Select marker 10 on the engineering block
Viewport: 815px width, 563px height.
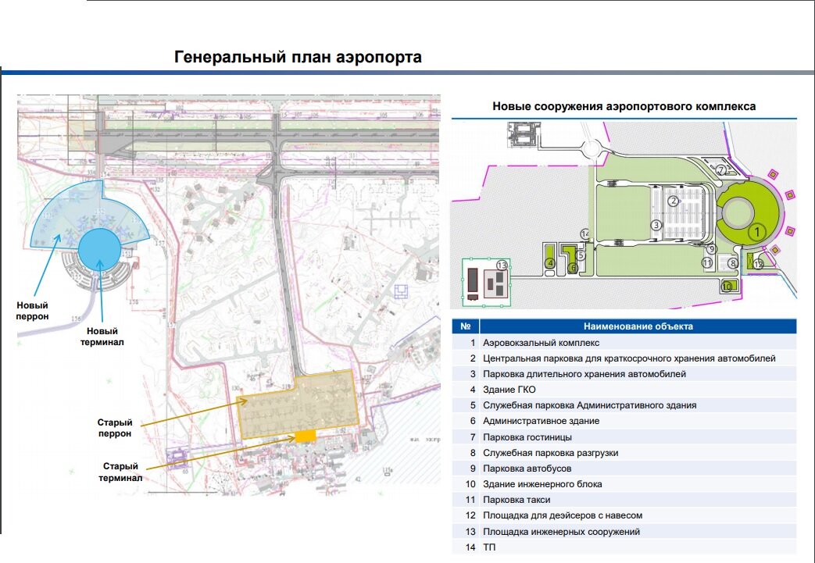(726, 286)
